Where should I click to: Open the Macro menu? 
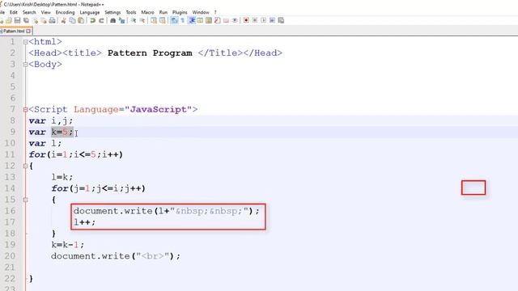[147, 12]
